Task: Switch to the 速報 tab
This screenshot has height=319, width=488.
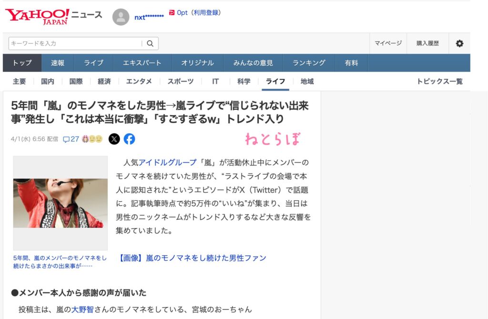Action: pos(58,63)
